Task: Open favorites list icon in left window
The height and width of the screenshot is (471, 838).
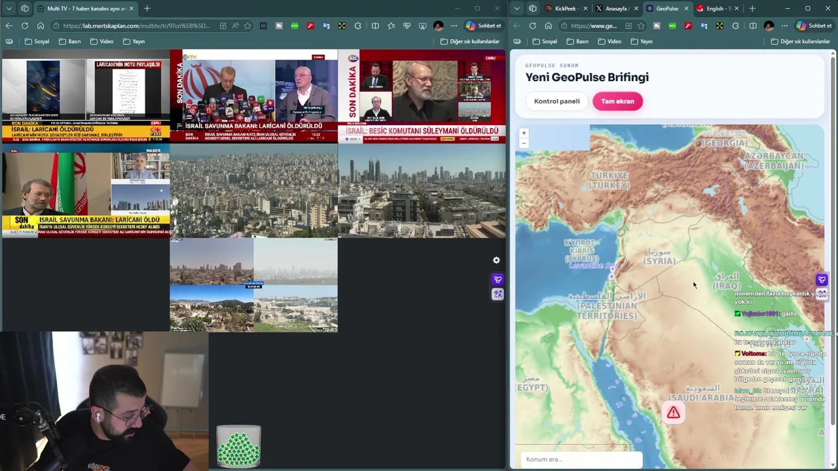Action: tap(391, 26)
